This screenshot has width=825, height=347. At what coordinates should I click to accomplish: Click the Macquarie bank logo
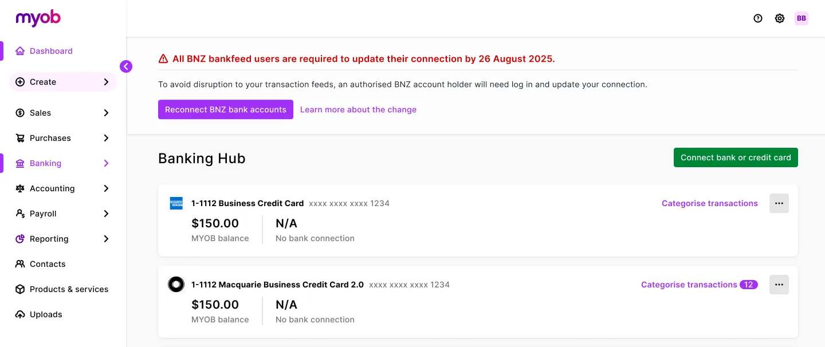176,285
